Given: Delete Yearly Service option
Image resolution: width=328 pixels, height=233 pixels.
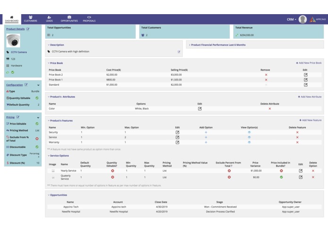Looking at the screenshot, I should pos(313,171).
